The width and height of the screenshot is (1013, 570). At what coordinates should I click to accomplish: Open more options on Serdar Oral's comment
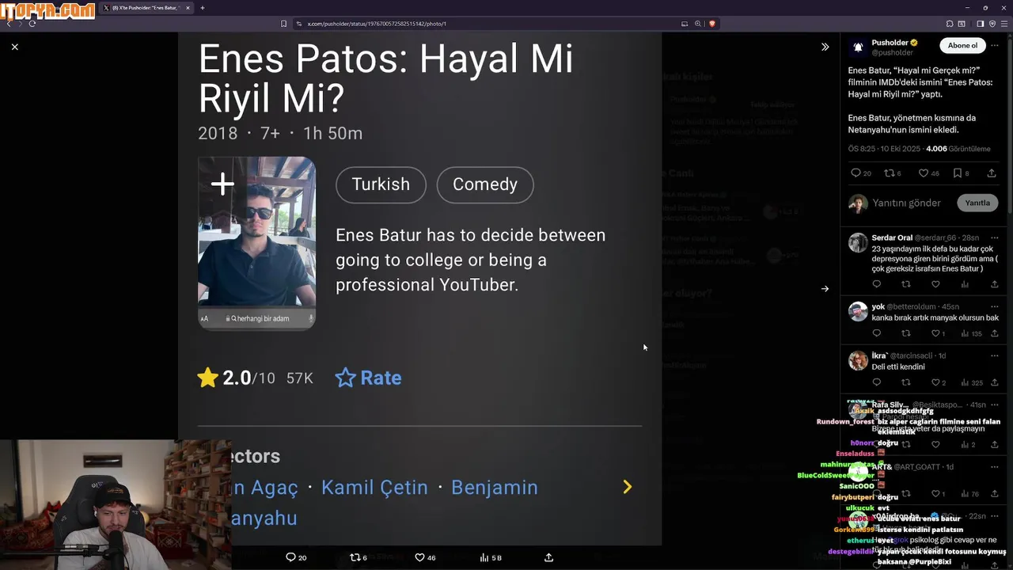pyautogui.click(x=995, y=237)
